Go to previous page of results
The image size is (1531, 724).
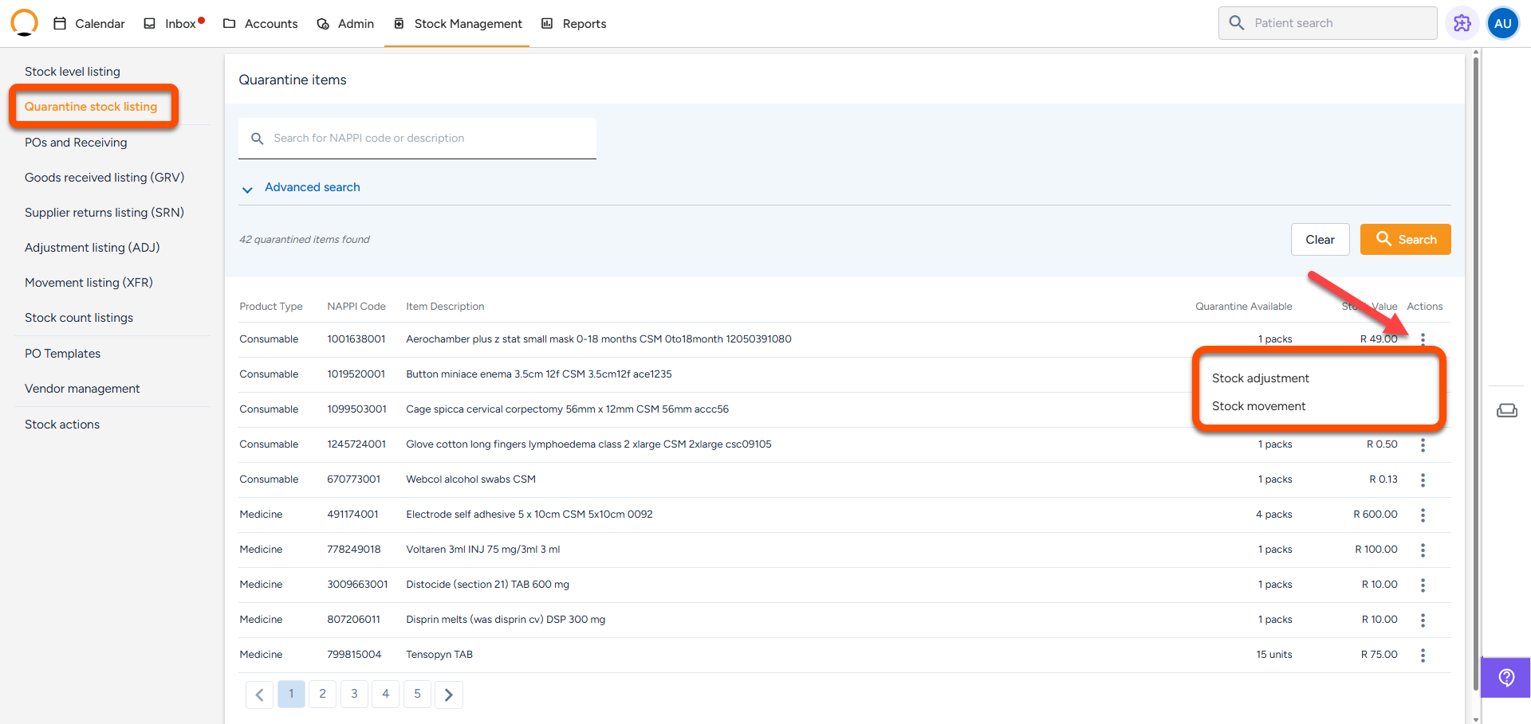259,695
